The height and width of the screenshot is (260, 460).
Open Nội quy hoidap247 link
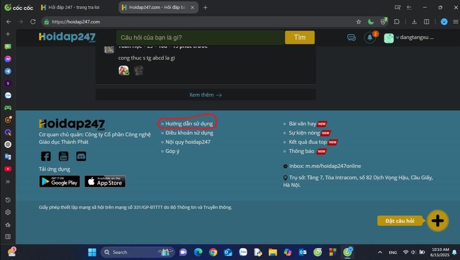(x=188, y=142)
